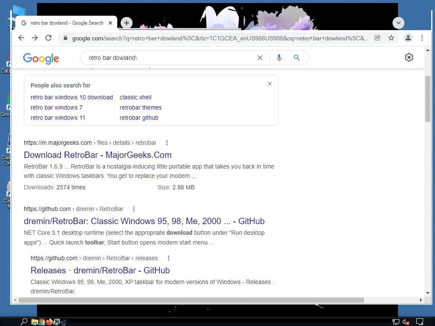Open a new browser tab

(x=127, y=23)
